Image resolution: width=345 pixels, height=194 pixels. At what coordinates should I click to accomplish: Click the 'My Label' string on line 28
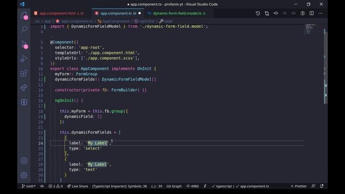pos(97,164)
